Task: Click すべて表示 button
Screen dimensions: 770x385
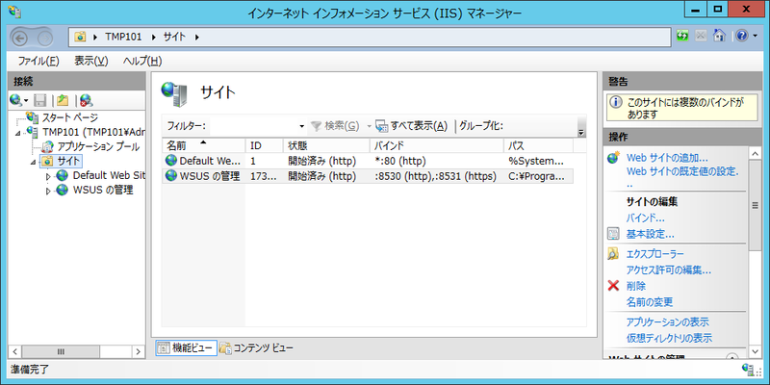Action: 412,126
